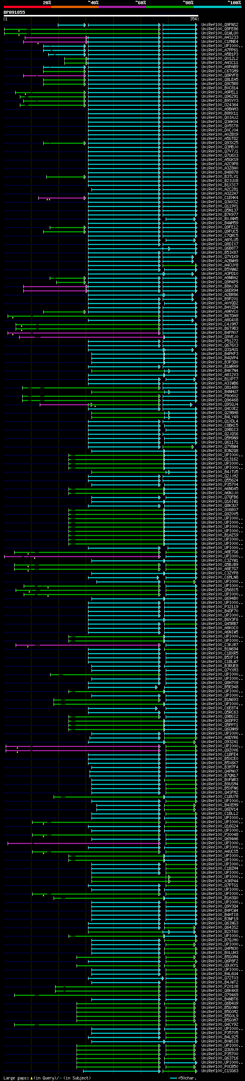Select hit UniRef100_P80602
The image size is (245, 1081).
click(x=219, y=396)
